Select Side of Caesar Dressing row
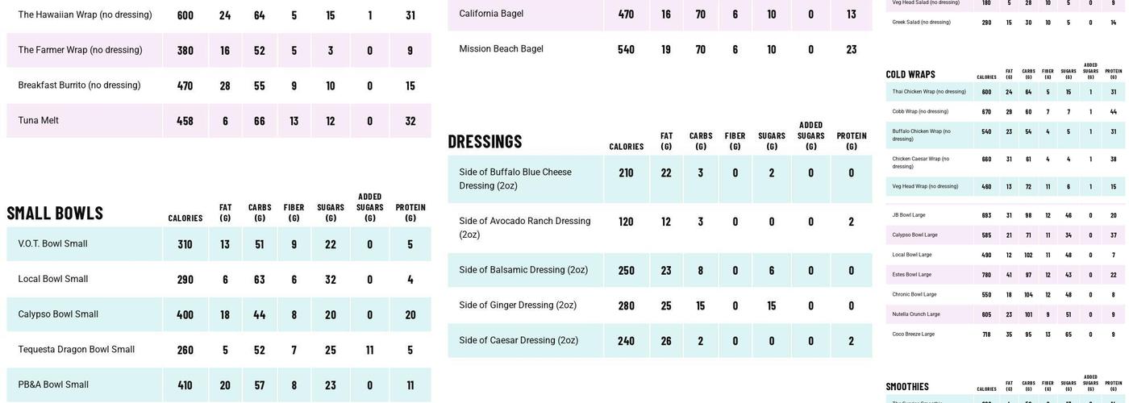This screenshot has width=1129, height=403. tap(519, 341)
